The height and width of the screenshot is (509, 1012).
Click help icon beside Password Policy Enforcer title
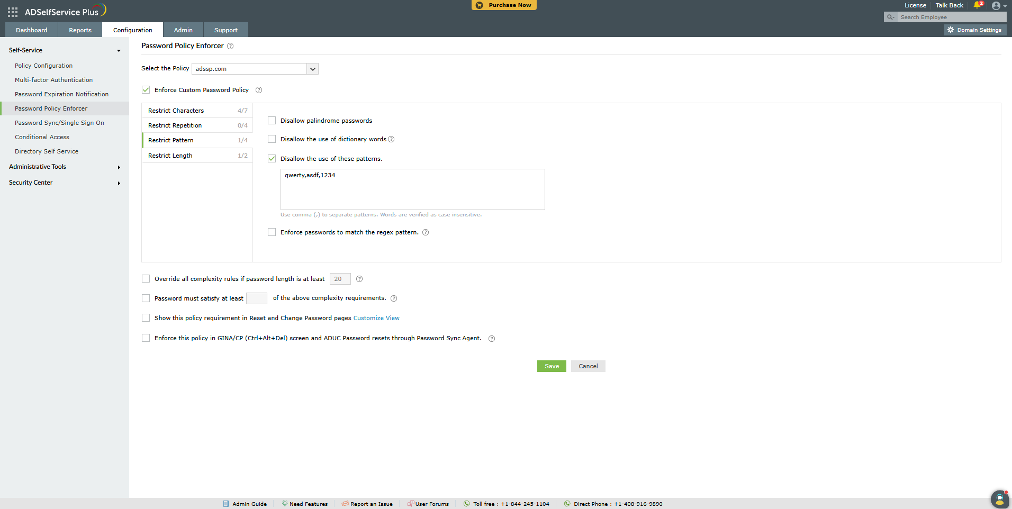tap(230, 46)
